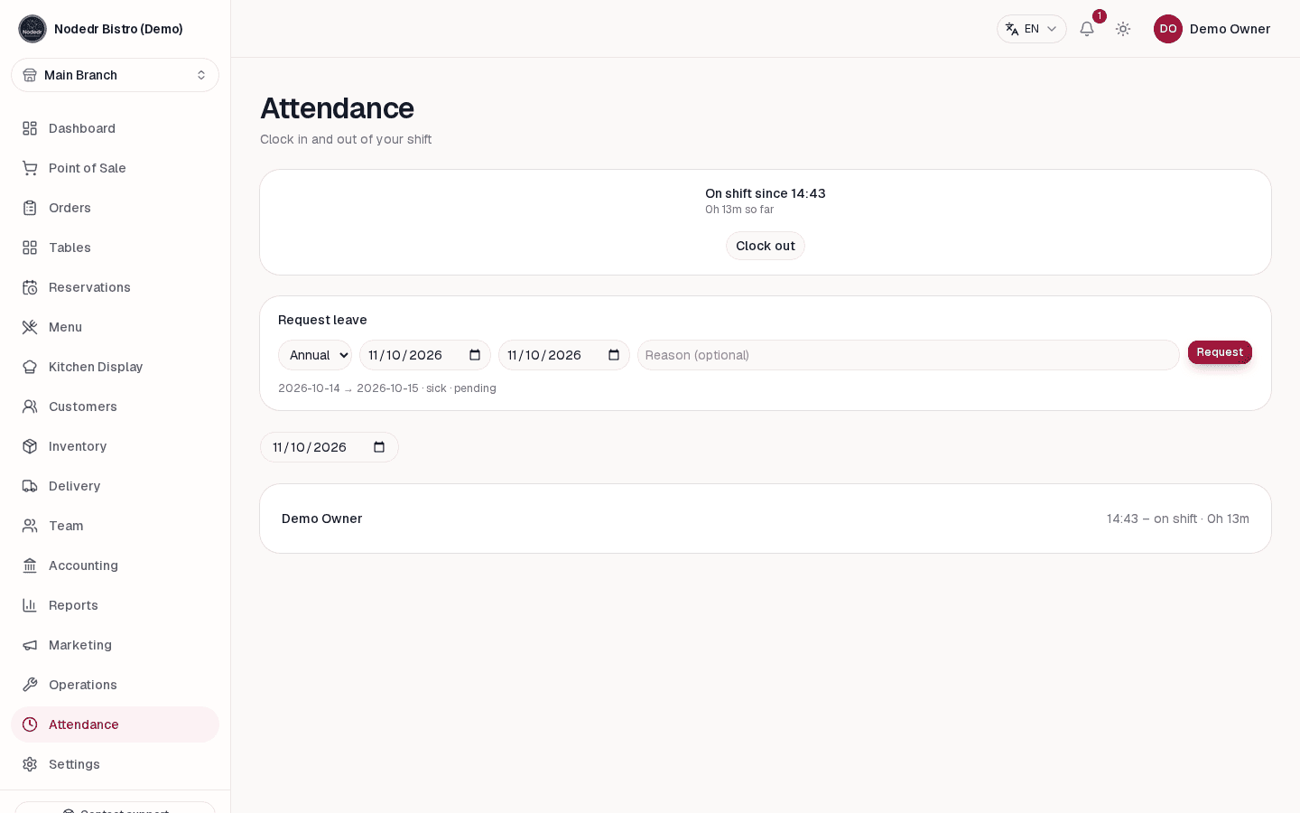The height and width of the screenshot is (813, 1300).
Task: Click the Tables icon in sidebar
Action: point(30,248)
